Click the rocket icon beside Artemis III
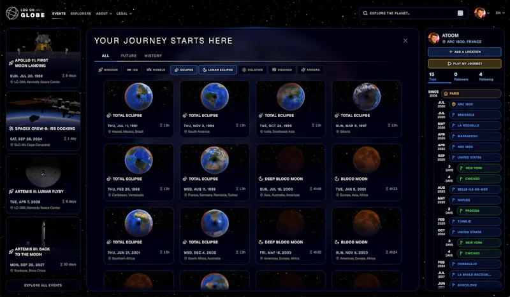 (x=11, y=252)
